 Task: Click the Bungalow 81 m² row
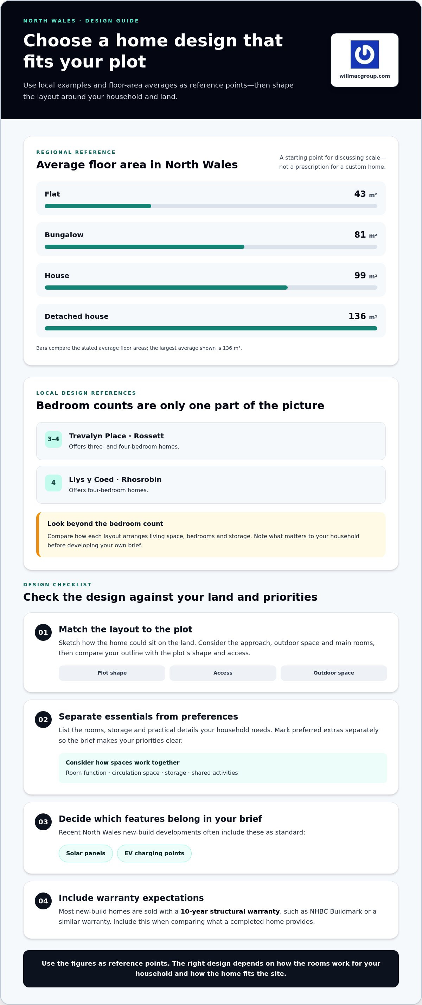click(211, 239)
